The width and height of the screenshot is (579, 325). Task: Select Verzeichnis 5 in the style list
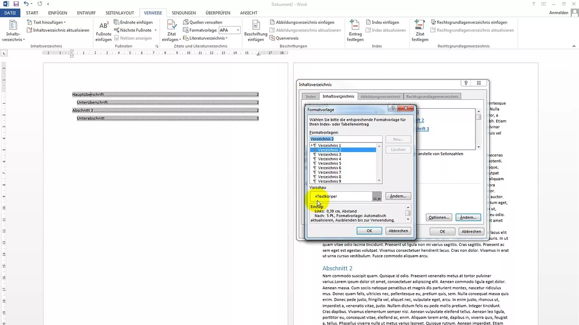329,163
